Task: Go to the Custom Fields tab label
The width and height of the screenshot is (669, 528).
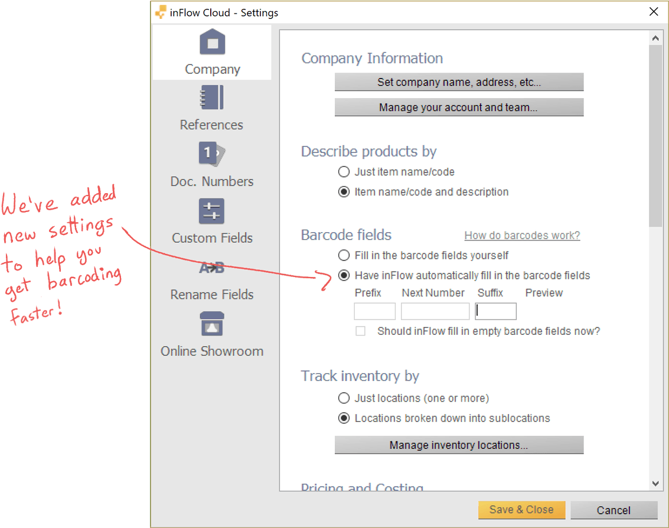Action: pyautogui.click(x=212, y=238)
